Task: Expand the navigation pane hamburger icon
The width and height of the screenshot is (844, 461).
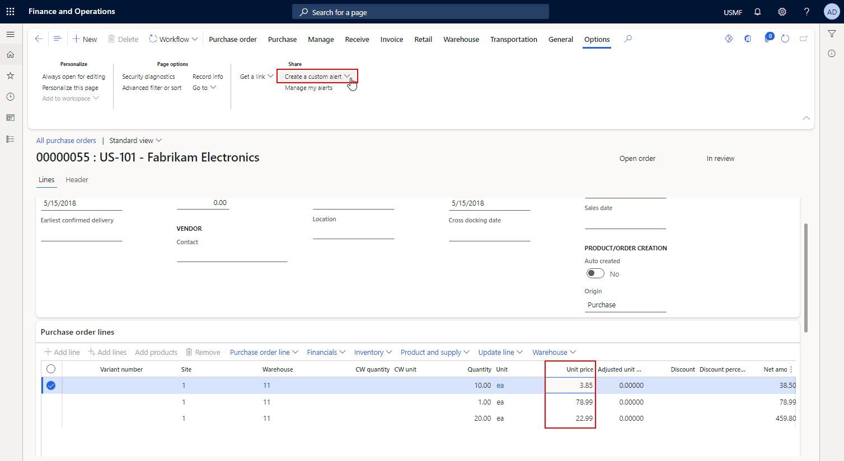Action: click(x=10, y=34)
